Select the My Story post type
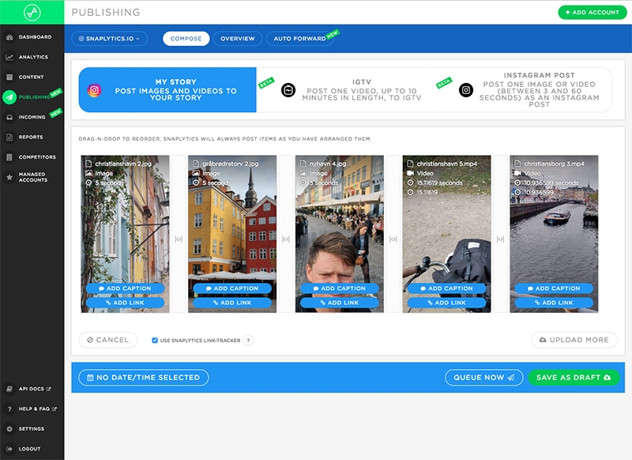This screenshot has width=632, height=460. tap(167, 90)
